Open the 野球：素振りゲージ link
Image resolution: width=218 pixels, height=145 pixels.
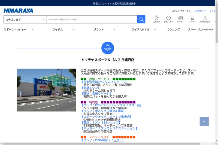click(x=96, y=94)
